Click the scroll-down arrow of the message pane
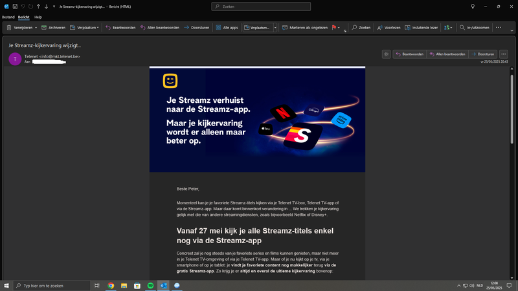This screenshot has width=518, height=291. [x=512, y=278]
